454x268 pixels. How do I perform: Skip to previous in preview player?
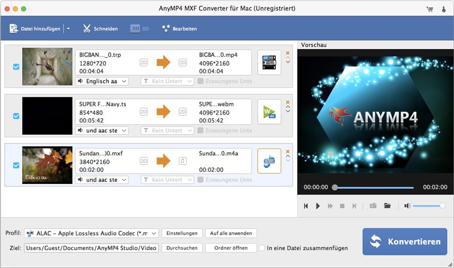[306, 206]
